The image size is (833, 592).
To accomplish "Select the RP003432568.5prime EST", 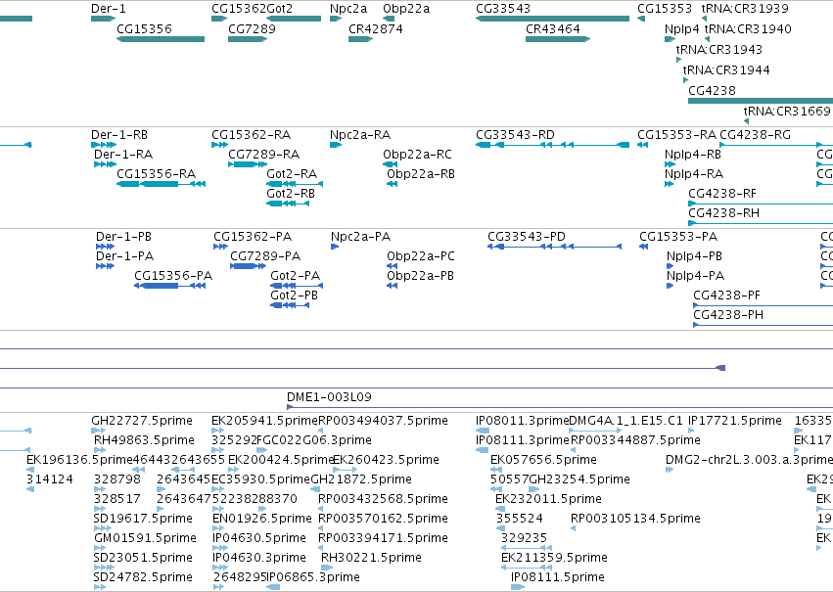I will pos(320,509).
